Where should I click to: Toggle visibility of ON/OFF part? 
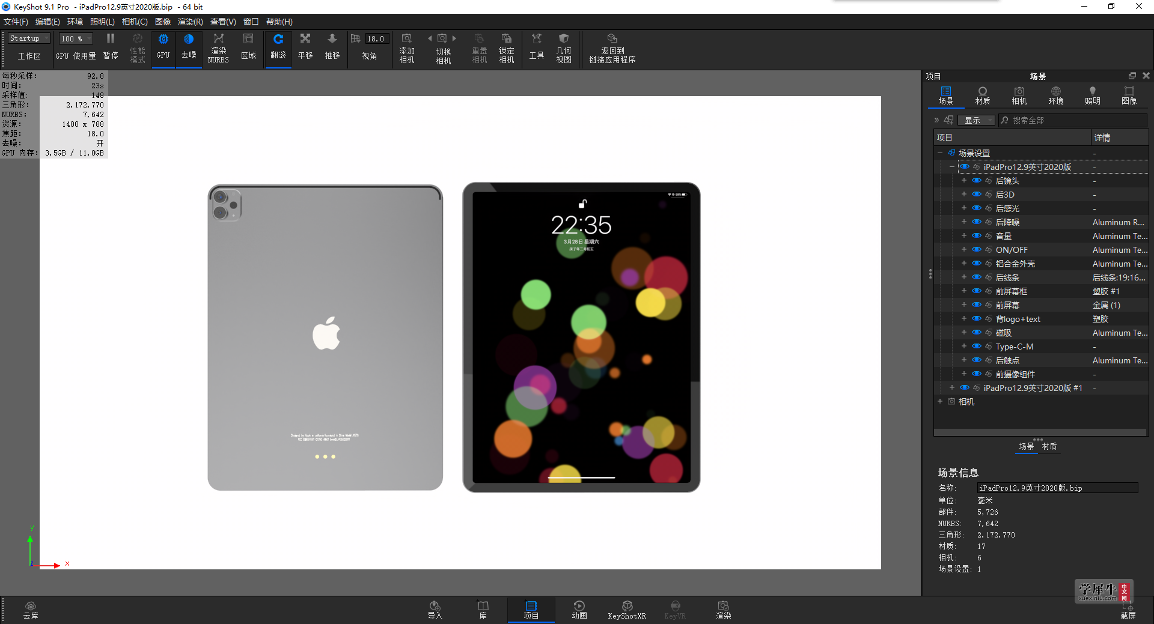[x=976, y=250]
